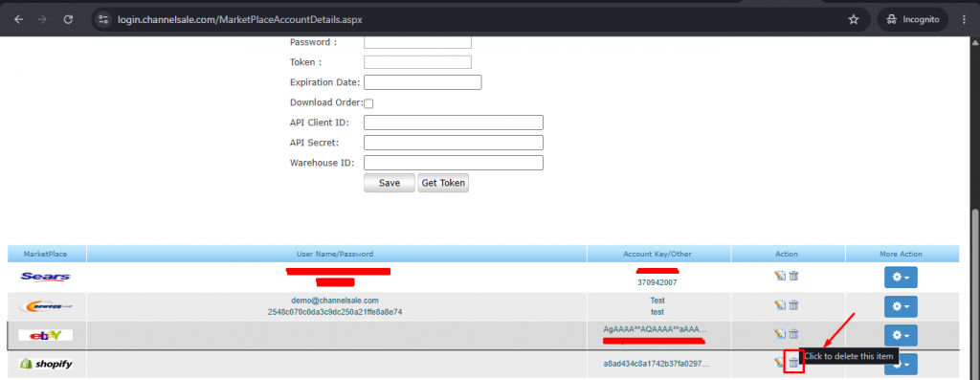
Task: Click the Account Key/Other column header
Action: point(657,254)
